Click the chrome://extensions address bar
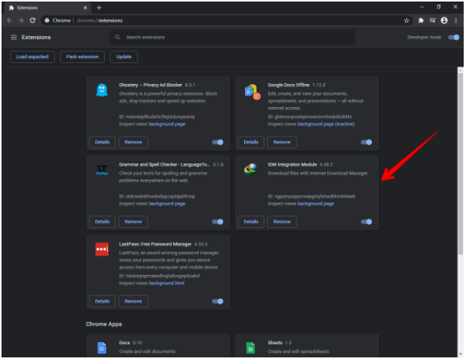This screenshot has width=466, height=362. 226,20
